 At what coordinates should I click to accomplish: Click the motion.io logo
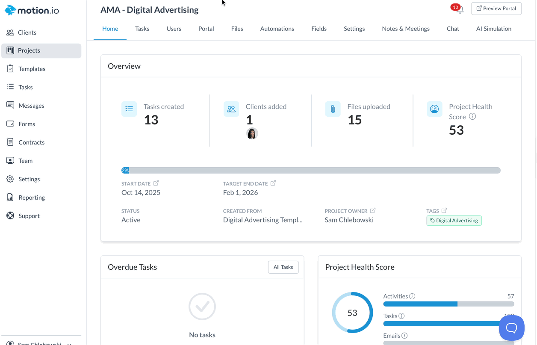32,10
